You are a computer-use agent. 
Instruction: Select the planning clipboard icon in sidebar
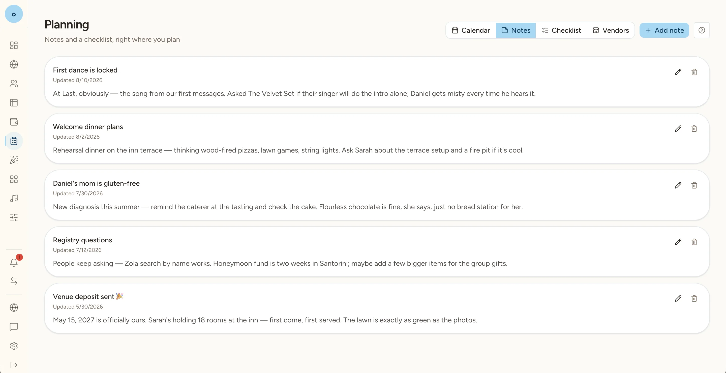[14, 141]
